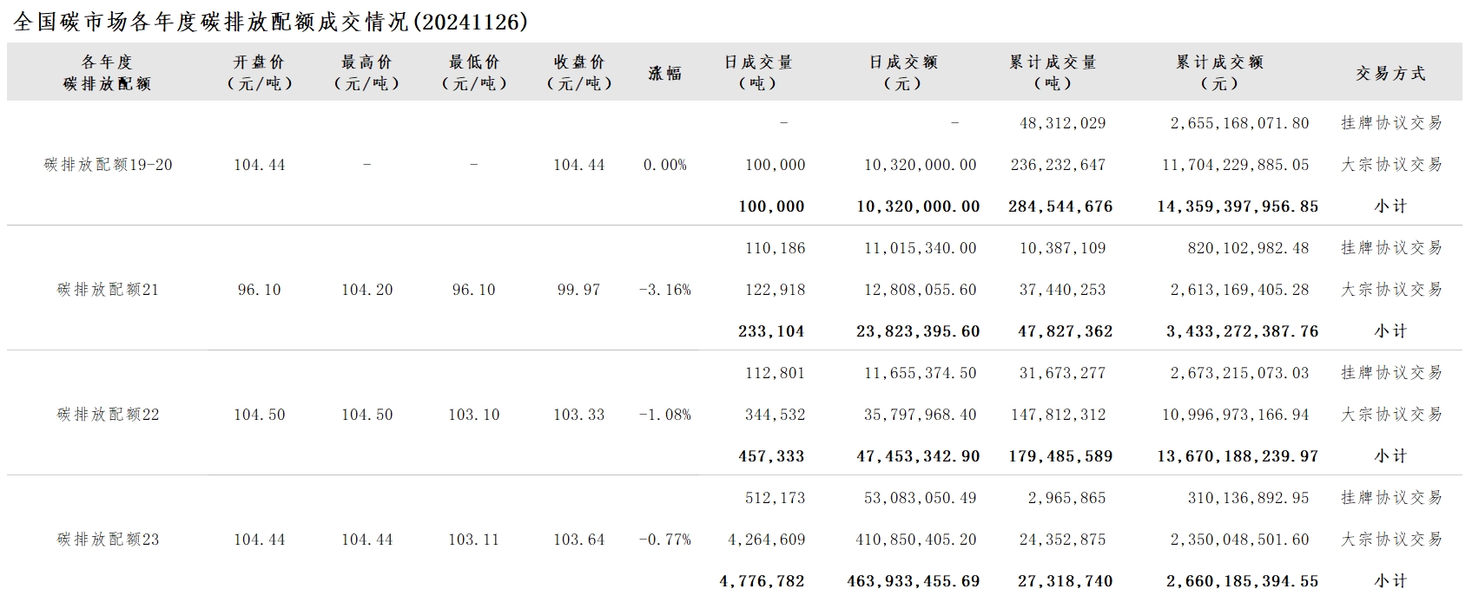Select the 碳排放配额23 row label
Screen dimensions: 1472x602
[109, 540]
